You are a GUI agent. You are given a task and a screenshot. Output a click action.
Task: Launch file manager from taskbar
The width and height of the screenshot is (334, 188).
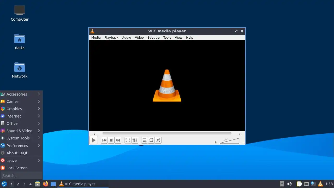pyautogui.click(x=38, y=184)
